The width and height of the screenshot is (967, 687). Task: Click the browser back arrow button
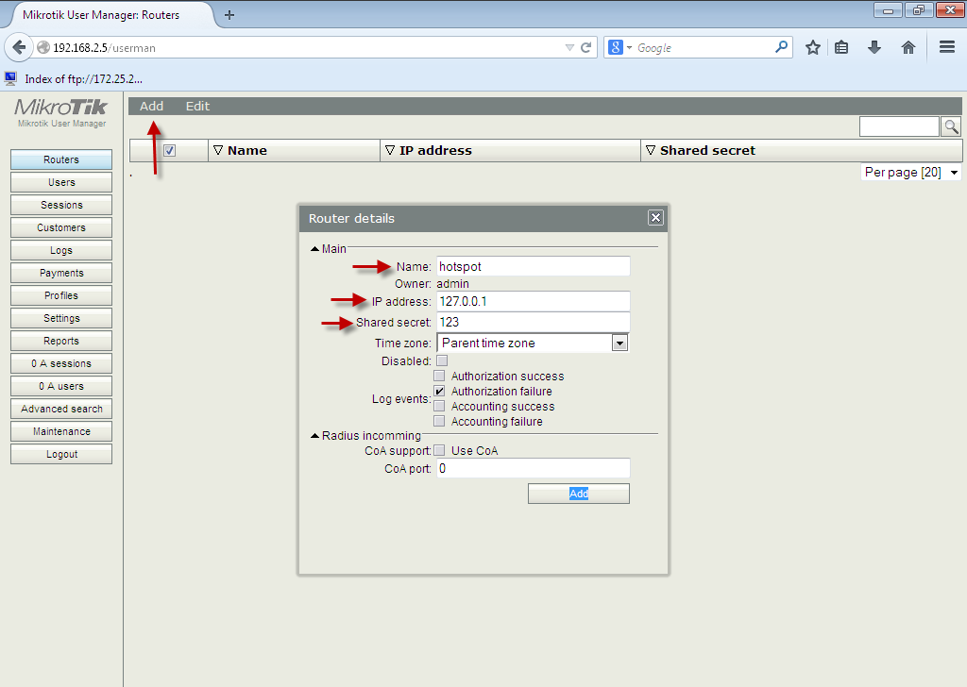tap(19, 47)
